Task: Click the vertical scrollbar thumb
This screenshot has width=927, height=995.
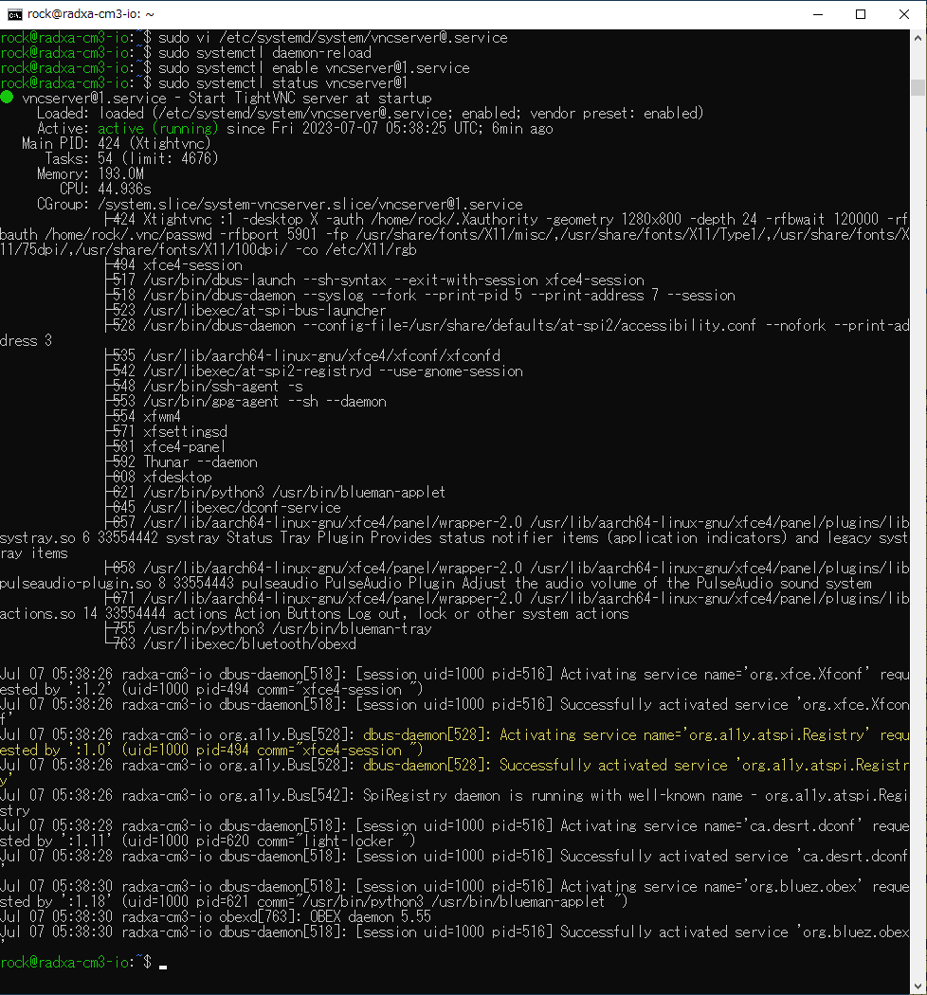Action: point(918,87)
